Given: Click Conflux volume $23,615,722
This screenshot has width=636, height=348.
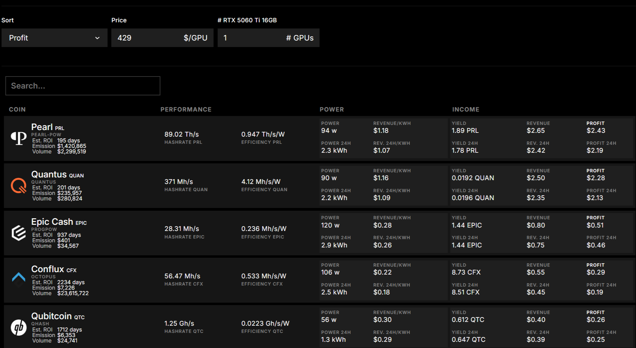Looking at the screenshot, I should pos(60,293).
